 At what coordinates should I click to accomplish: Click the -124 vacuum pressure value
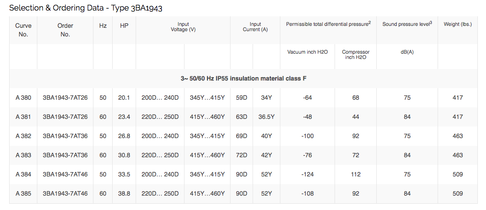pyautogui.click(x=308, y=174)
